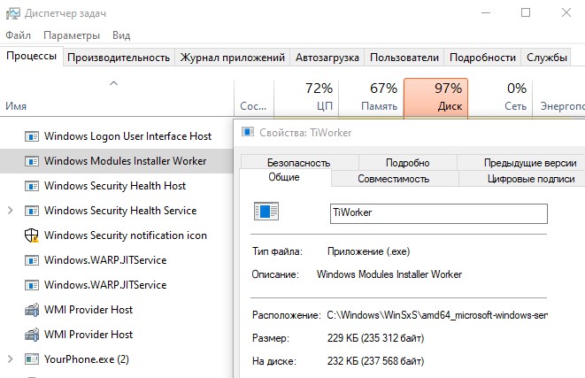Switch to the Службы tab
The image size is (585, 378).
pyautogui.click(x=547, y=58)
